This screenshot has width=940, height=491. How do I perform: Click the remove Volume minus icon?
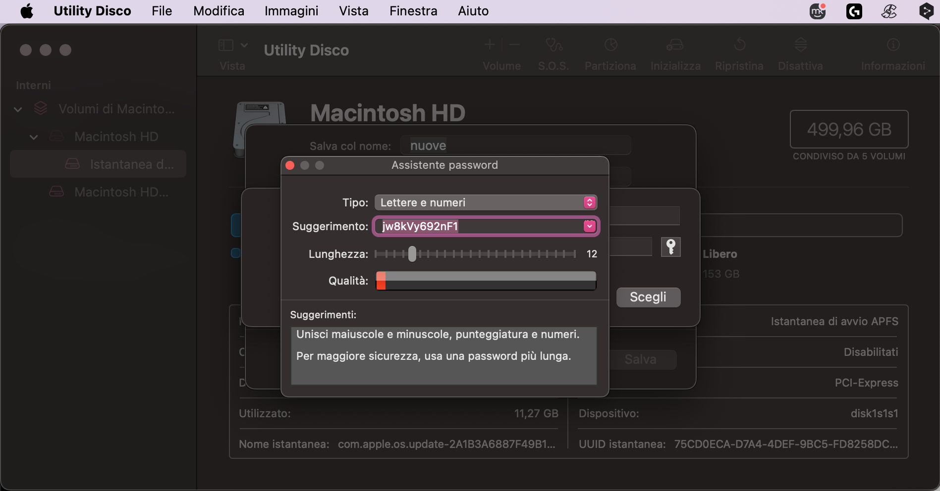[514, 45]
